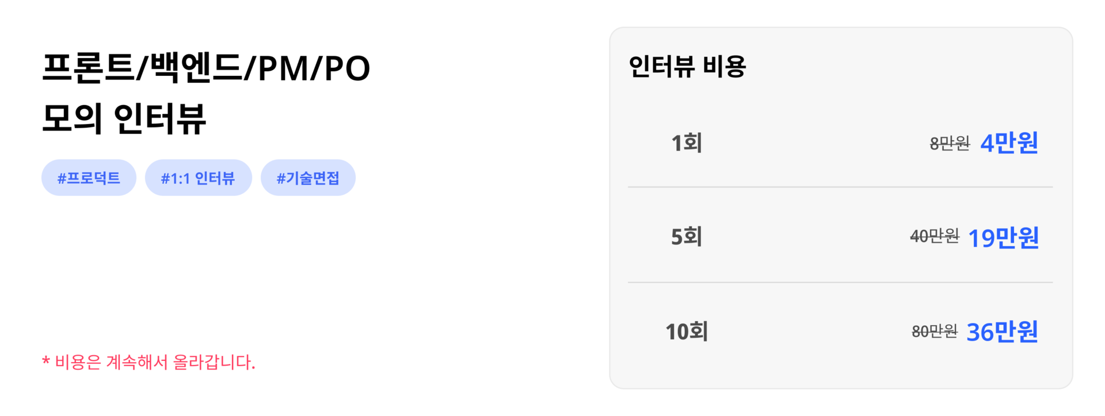This screenshot has height=416, width=1105.
Task: Choose the 5회 package label
Action: pyautogui.click(x=687, y=237)
